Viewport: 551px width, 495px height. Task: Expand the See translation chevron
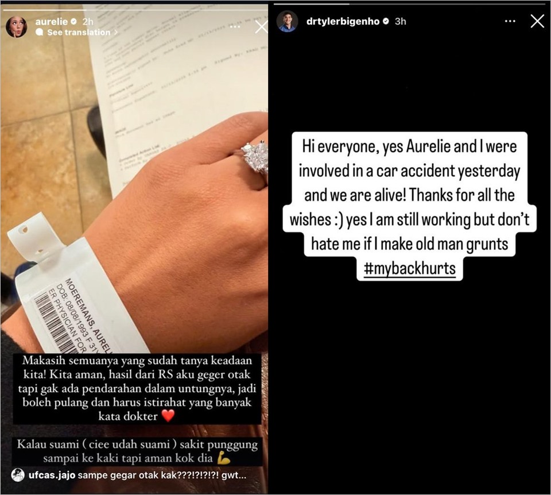(x=116, y=32)
